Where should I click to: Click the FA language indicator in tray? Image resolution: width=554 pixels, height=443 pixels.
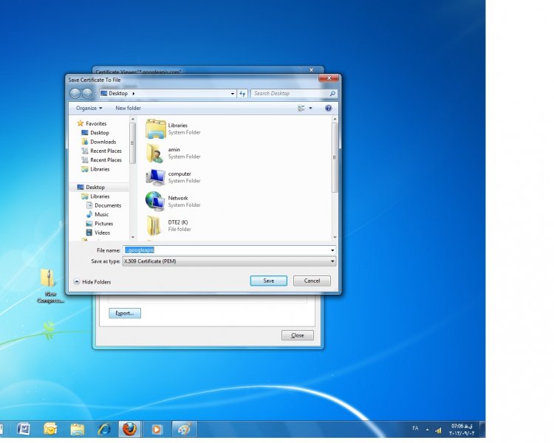click(415, 428)
